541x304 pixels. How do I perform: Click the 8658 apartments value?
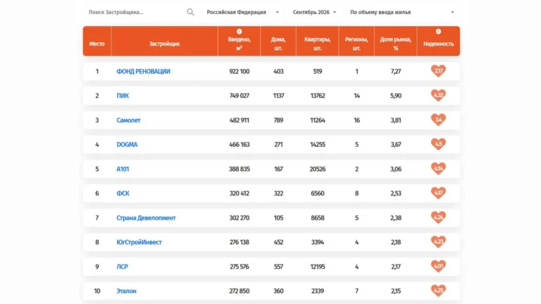coord(318,218)
